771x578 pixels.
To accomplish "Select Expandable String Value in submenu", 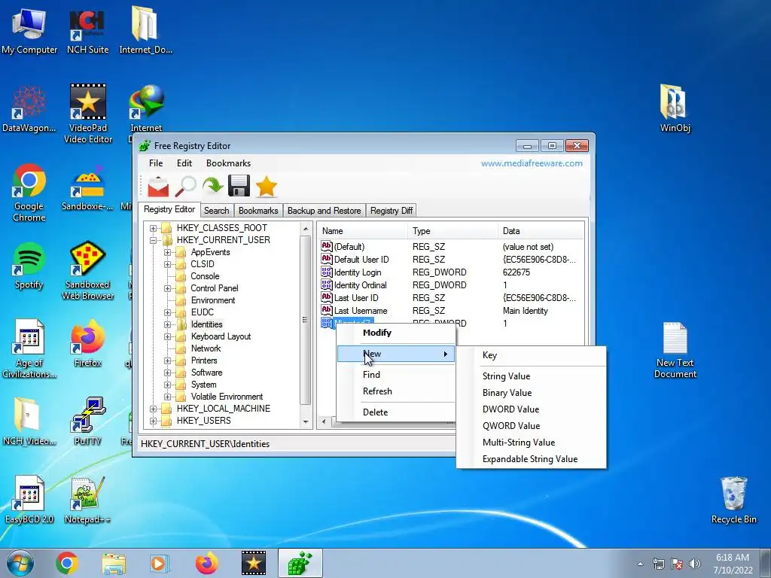I will (x=531, y=459).
